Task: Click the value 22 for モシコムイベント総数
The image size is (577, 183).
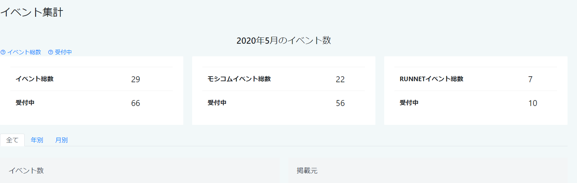Action: 340,79
